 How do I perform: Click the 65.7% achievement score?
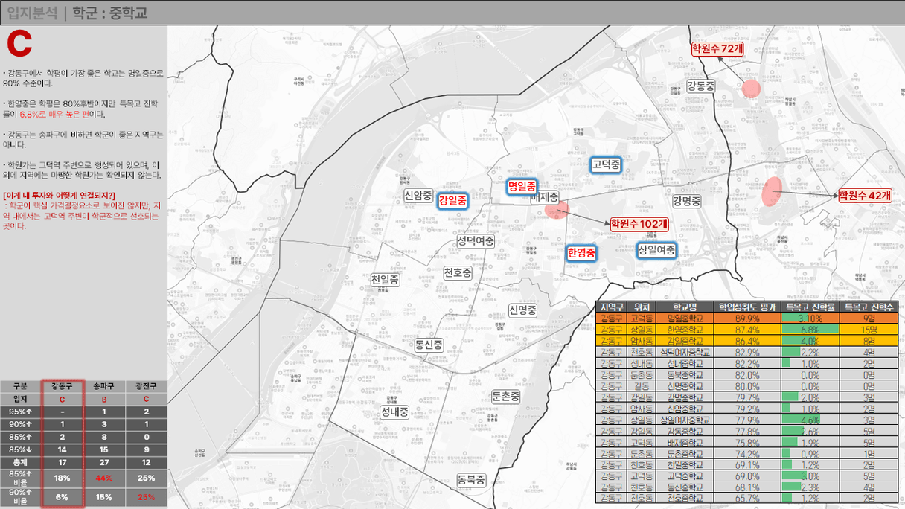click(746, 498)
